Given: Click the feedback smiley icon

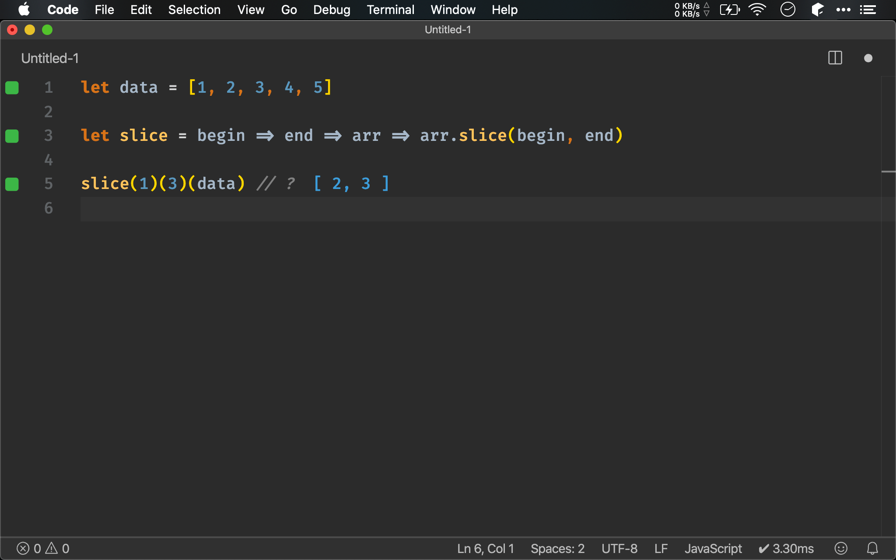Looking at the screenshot, I should 841,549.
